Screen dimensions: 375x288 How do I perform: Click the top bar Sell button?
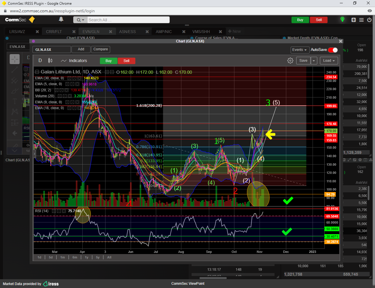(319, 20)
